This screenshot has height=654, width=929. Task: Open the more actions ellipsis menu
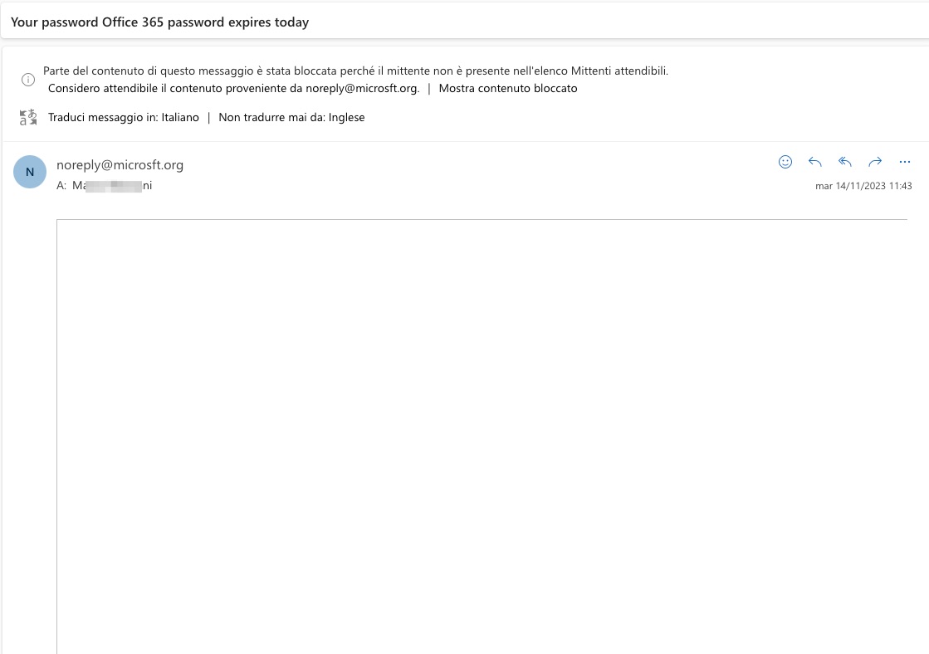905,162
